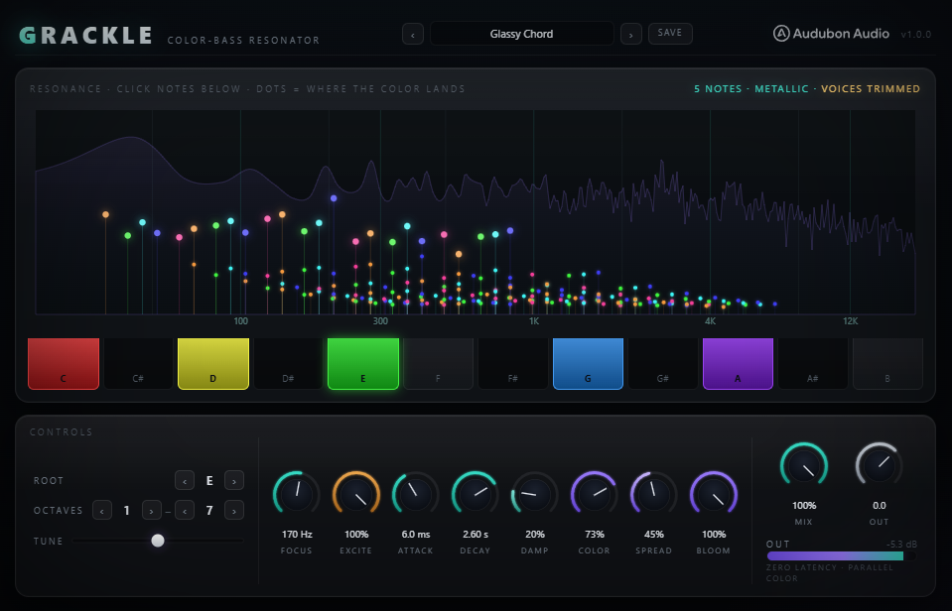
Task: Click the root note value E
Action: pos(209,480)
